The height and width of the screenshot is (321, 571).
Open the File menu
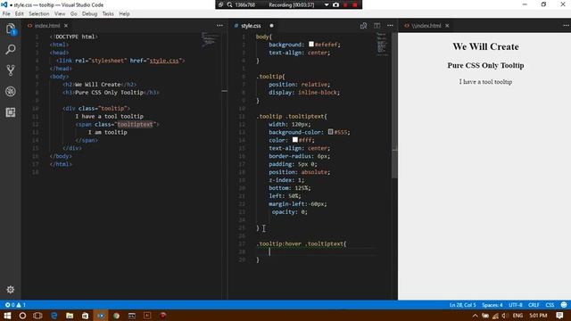click(x=6, y=14)
